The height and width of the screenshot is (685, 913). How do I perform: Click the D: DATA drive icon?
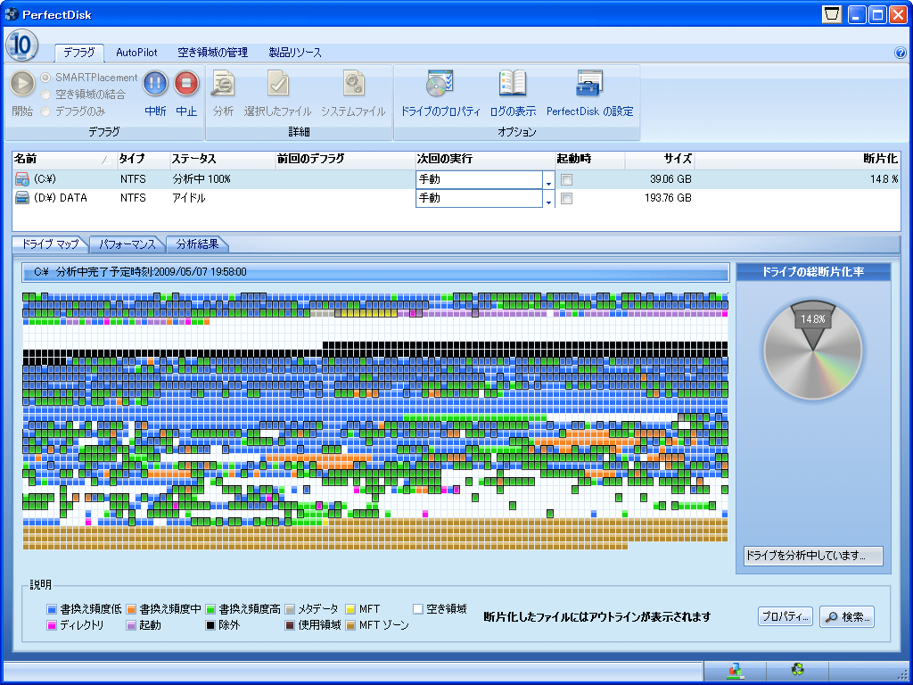pos(22,198)
